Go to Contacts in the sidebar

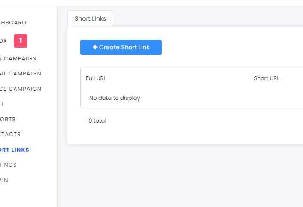point(10,135)
